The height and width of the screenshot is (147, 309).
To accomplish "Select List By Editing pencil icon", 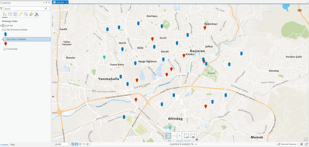I will coord(21,14).
